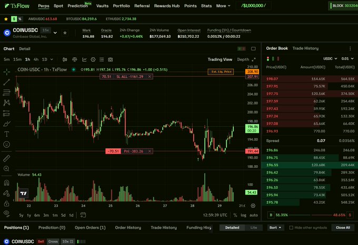Favorite COINUSDC with the star button
Screen dimensions: 358x245
[x=65, y=33]
